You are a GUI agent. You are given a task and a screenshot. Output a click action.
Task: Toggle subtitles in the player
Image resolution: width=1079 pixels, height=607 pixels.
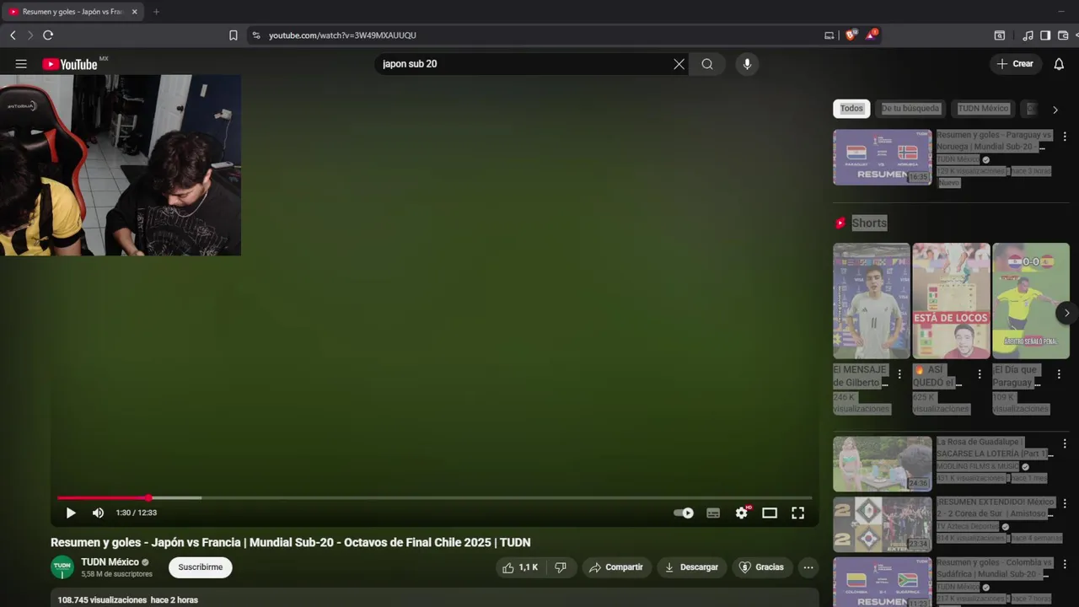click(713, 513)
